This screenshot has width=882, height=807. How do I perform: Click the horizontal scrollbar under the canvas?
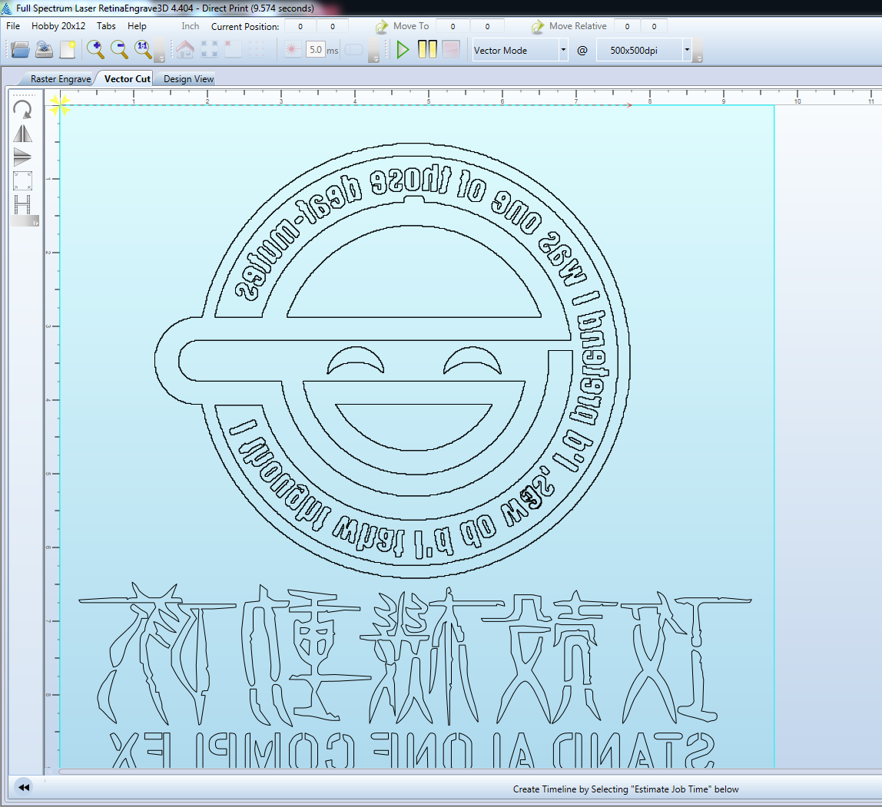(x=469, y=772)
